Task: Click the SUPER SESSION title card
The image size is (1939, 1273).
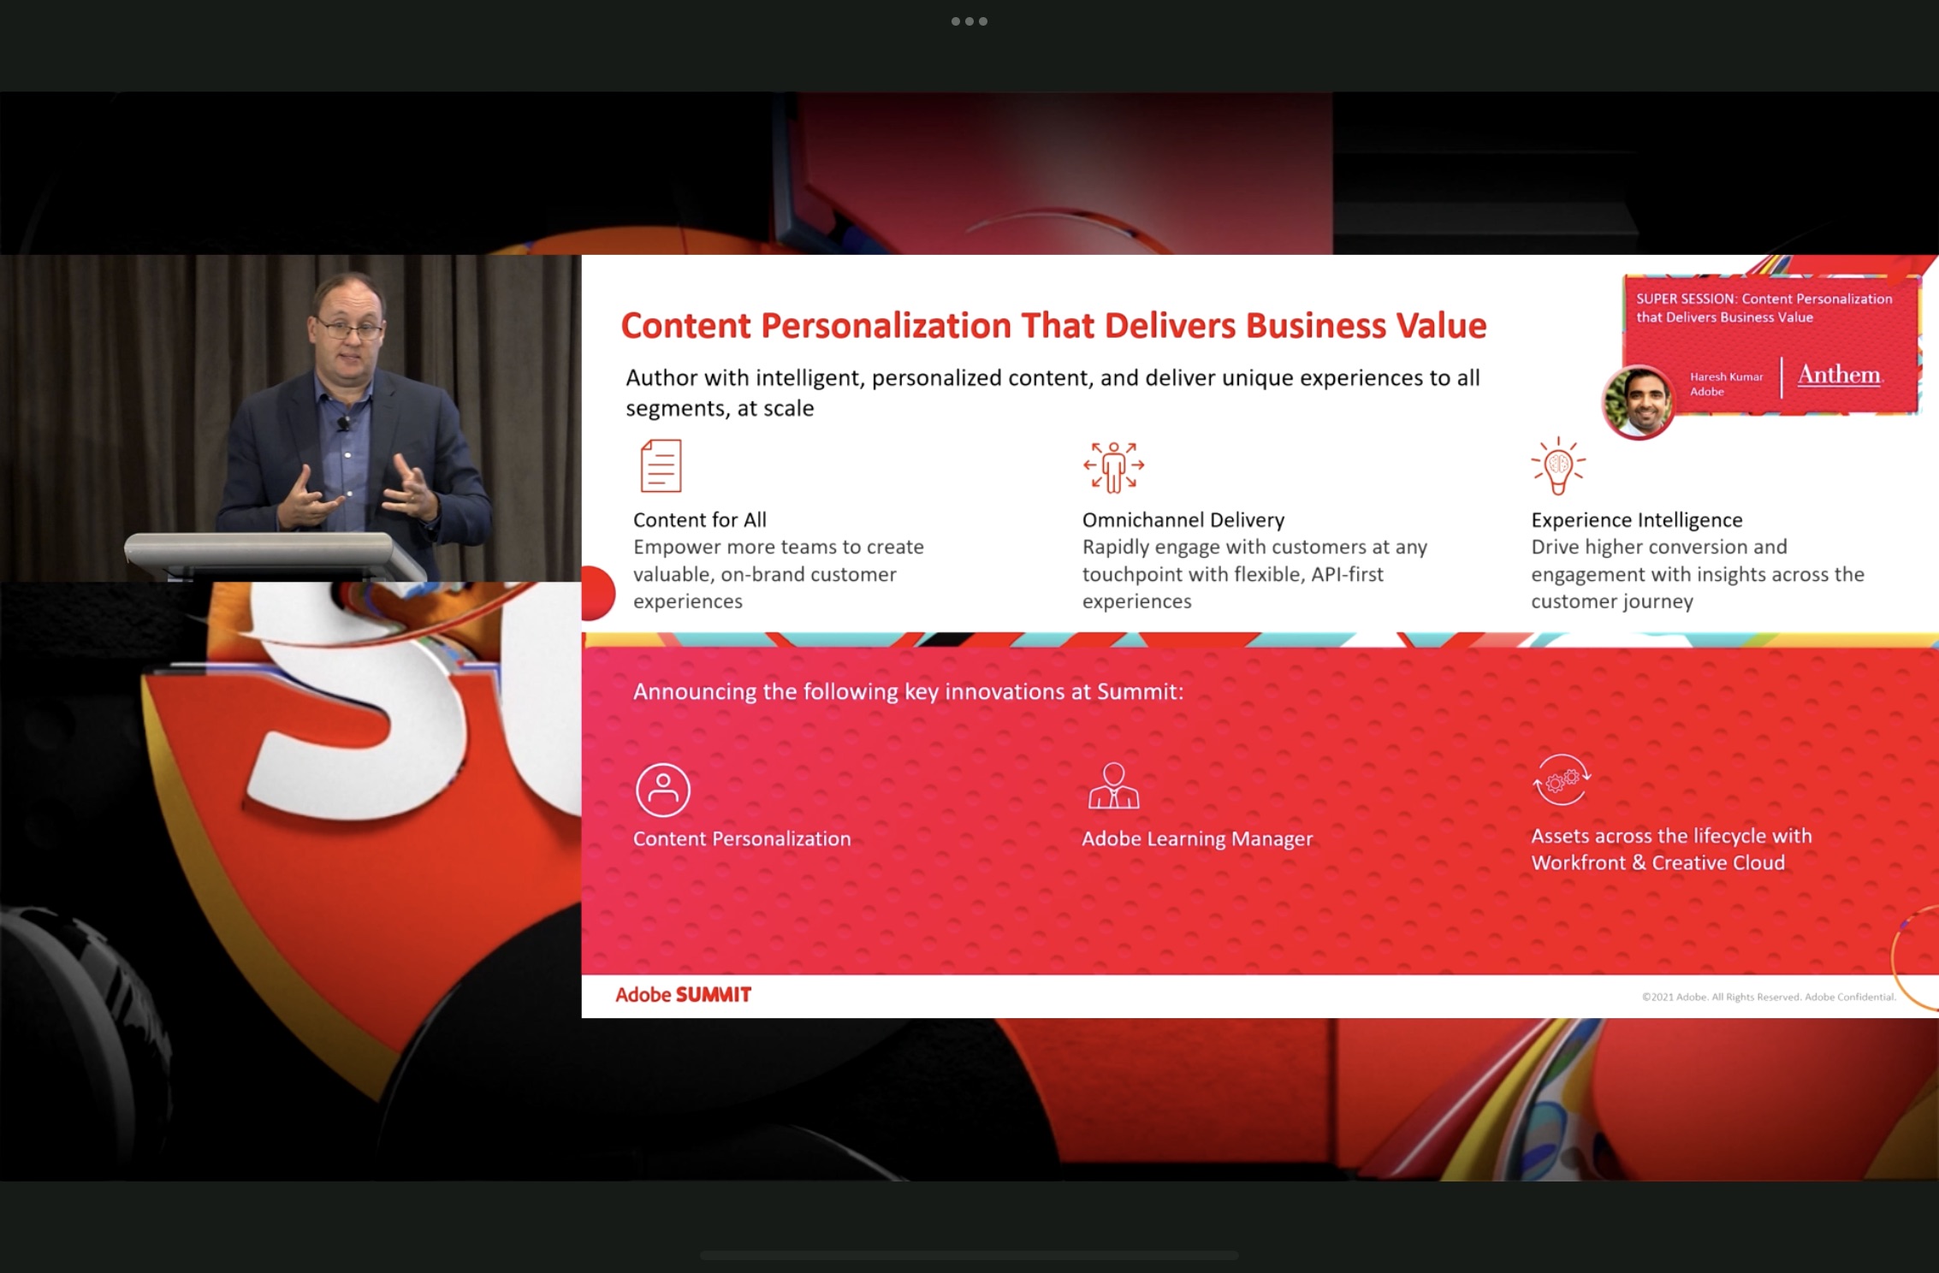Action: coord(1770,344)
